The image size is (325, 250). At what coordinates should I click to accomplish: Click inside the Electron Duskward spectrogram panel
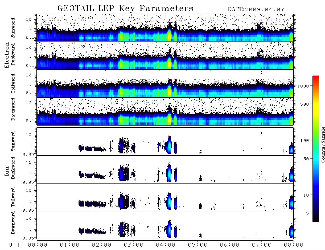(x=165, y=55)
